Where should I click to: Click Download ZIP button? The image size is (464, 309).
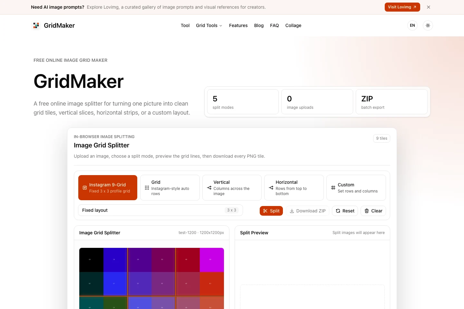pos(307,211)
